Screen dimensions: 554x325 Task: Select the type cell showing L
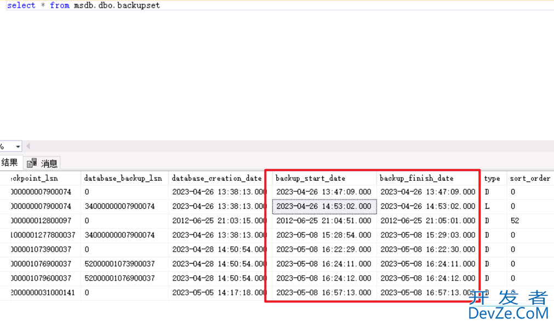[x=494, y=206]
